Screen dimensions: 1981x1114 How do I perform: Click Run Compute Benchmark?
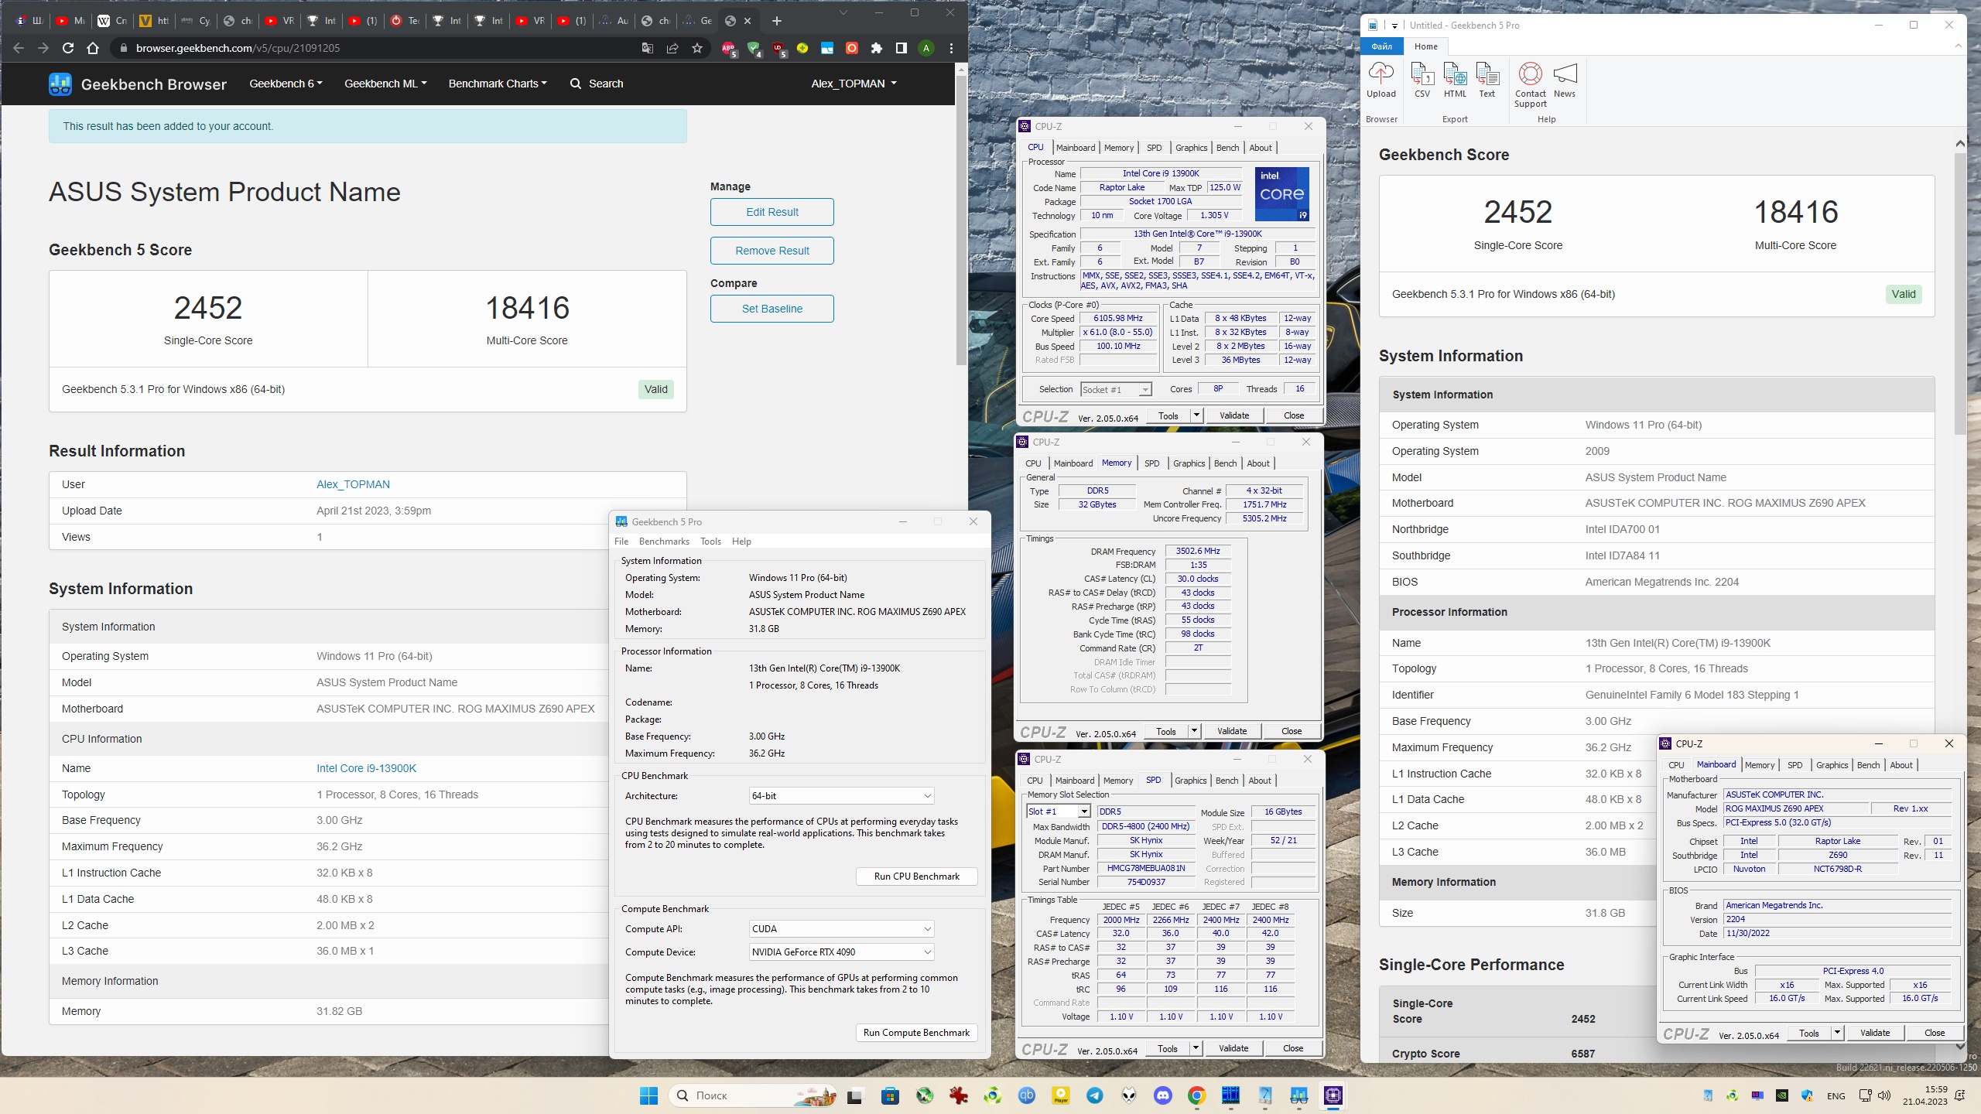click(916, 1033)
